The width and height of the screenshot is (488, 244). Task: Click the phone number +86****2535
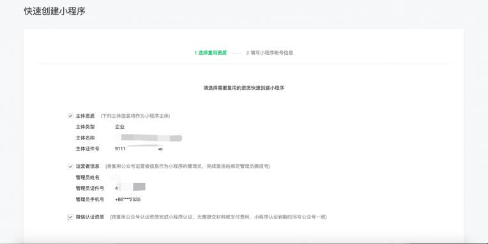(128, 199)
